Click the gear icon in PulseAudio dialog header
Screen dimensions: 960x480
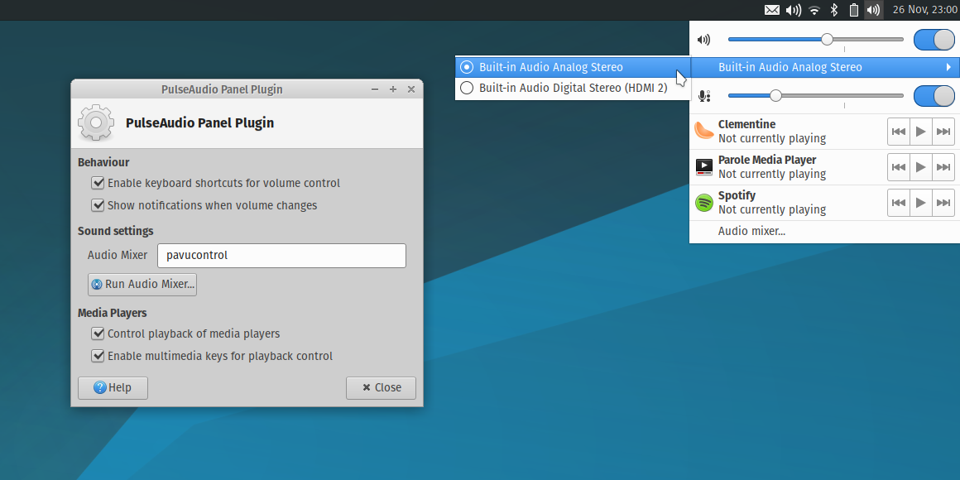pyautogui.click(x=95, y=123)
